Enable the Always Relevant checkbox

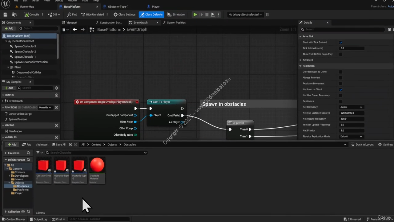[340, 78]
